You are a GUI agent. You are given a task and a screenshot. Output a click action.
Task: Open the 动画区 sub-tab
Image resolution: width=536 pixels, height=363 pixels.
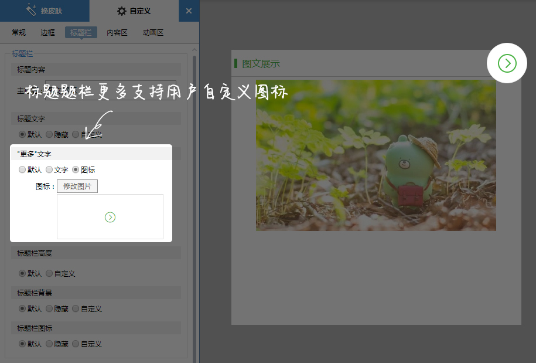coord(153,32)
